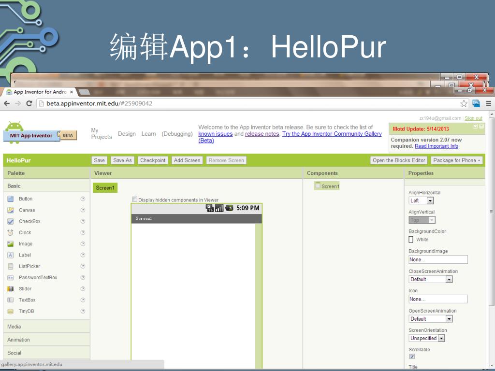Collapse the Basic palette section
Screen dimensions: 495x371
(x=47, y=186)
